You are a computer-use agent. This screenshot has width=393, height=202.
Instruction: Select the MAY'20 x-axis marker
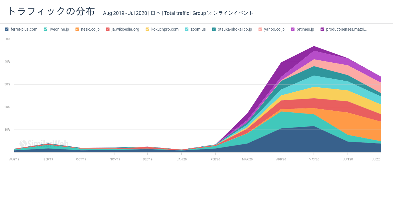coord(314,159)
